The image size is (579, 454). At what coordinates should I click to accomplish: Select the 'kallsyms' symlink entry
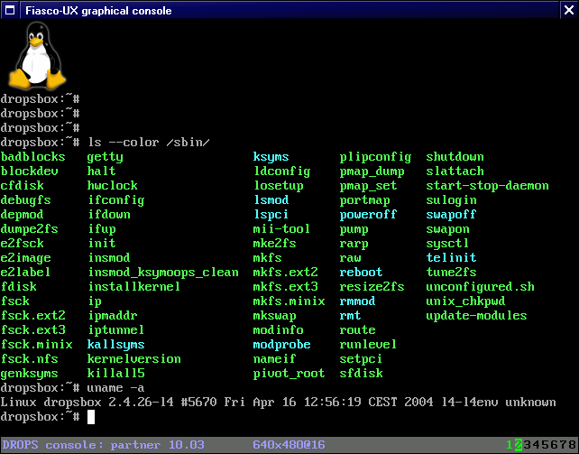115,345
